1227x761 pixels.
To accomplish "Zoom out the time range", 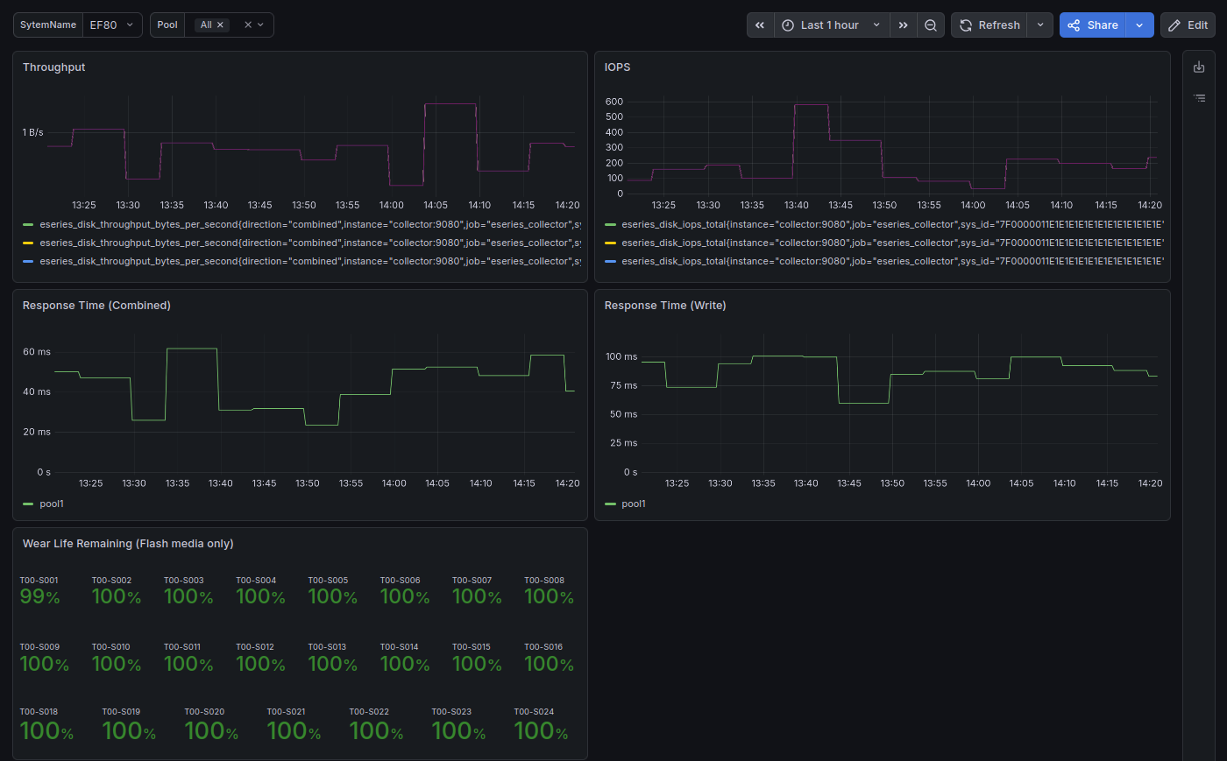I will (931, 25).
